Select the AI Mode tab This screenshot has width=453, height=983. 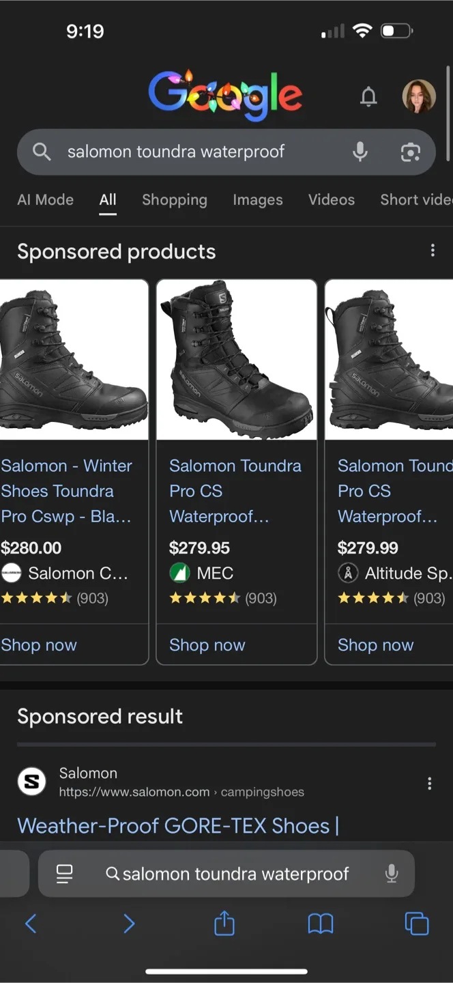(x=45, y=199)
